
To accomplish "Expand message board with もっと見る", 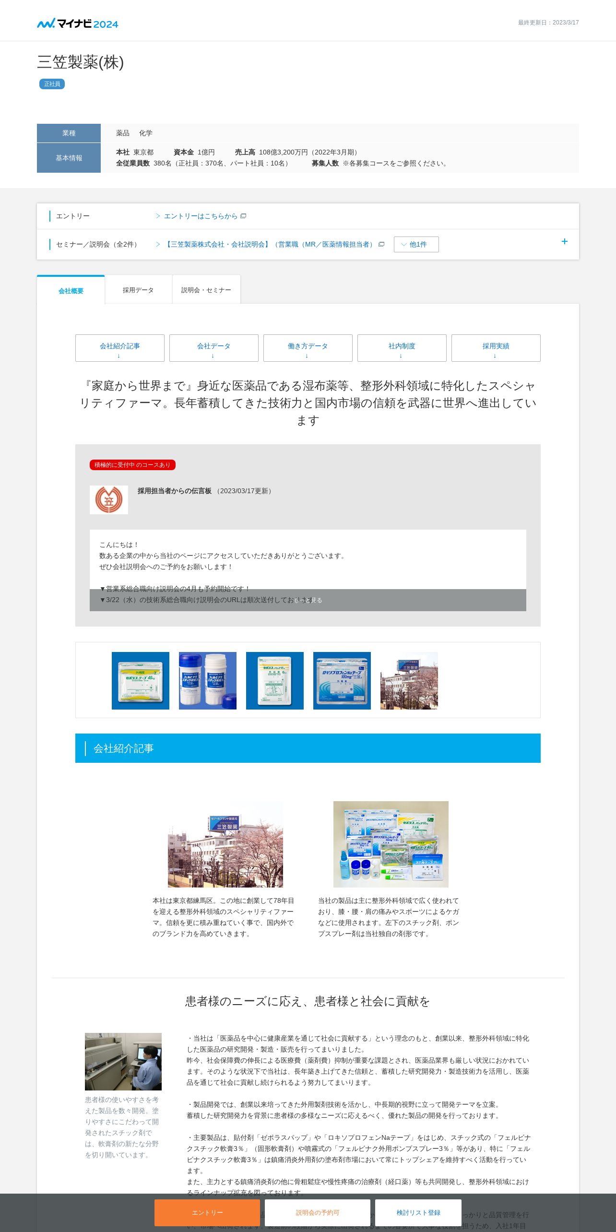I will tap(308, 600).
